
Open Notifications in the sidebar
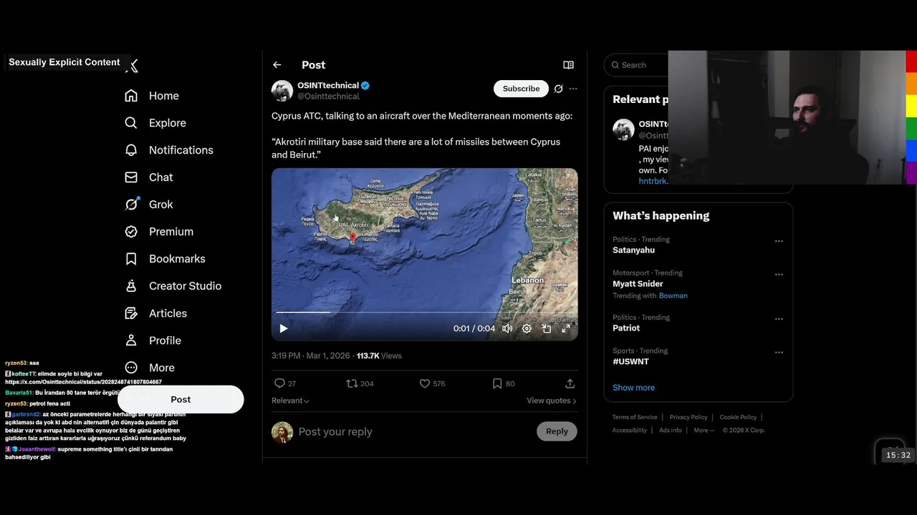click(x=168, y=150)
